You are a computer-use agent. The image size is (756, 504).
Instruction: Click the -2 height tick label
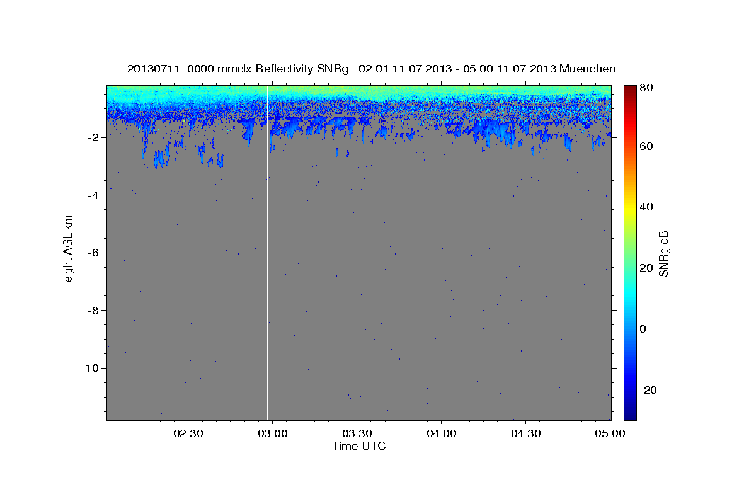94,137
